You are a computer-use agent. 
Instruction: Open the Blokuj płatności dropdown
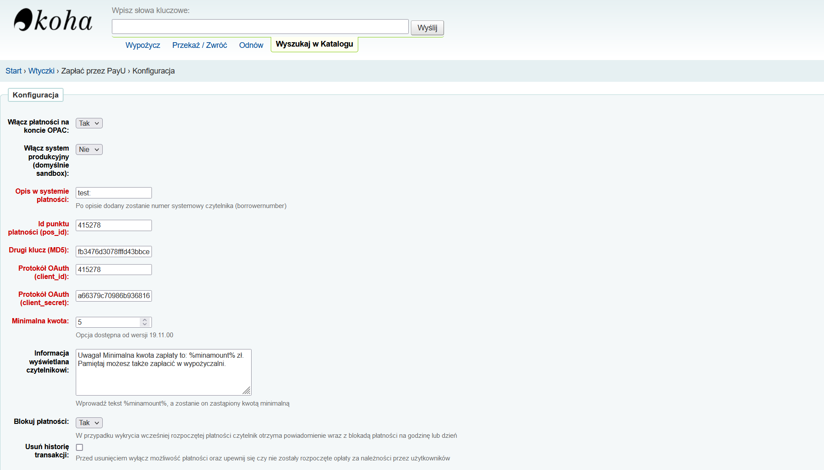[89, 423]
